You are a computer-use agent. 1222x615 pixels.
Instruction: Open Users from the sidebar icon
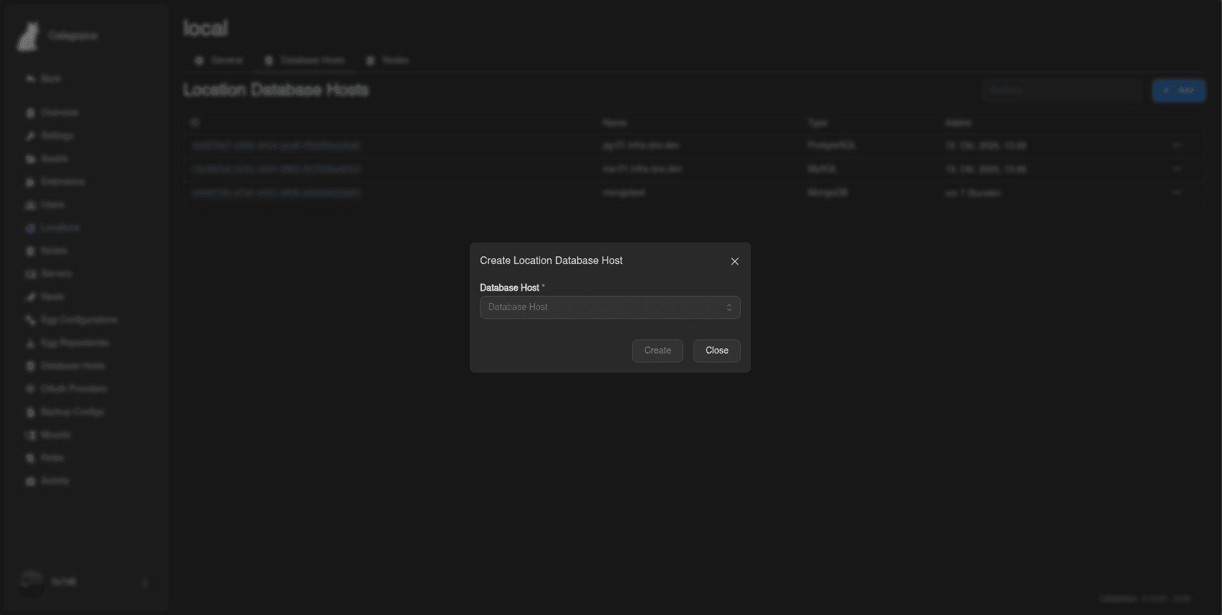30,205
